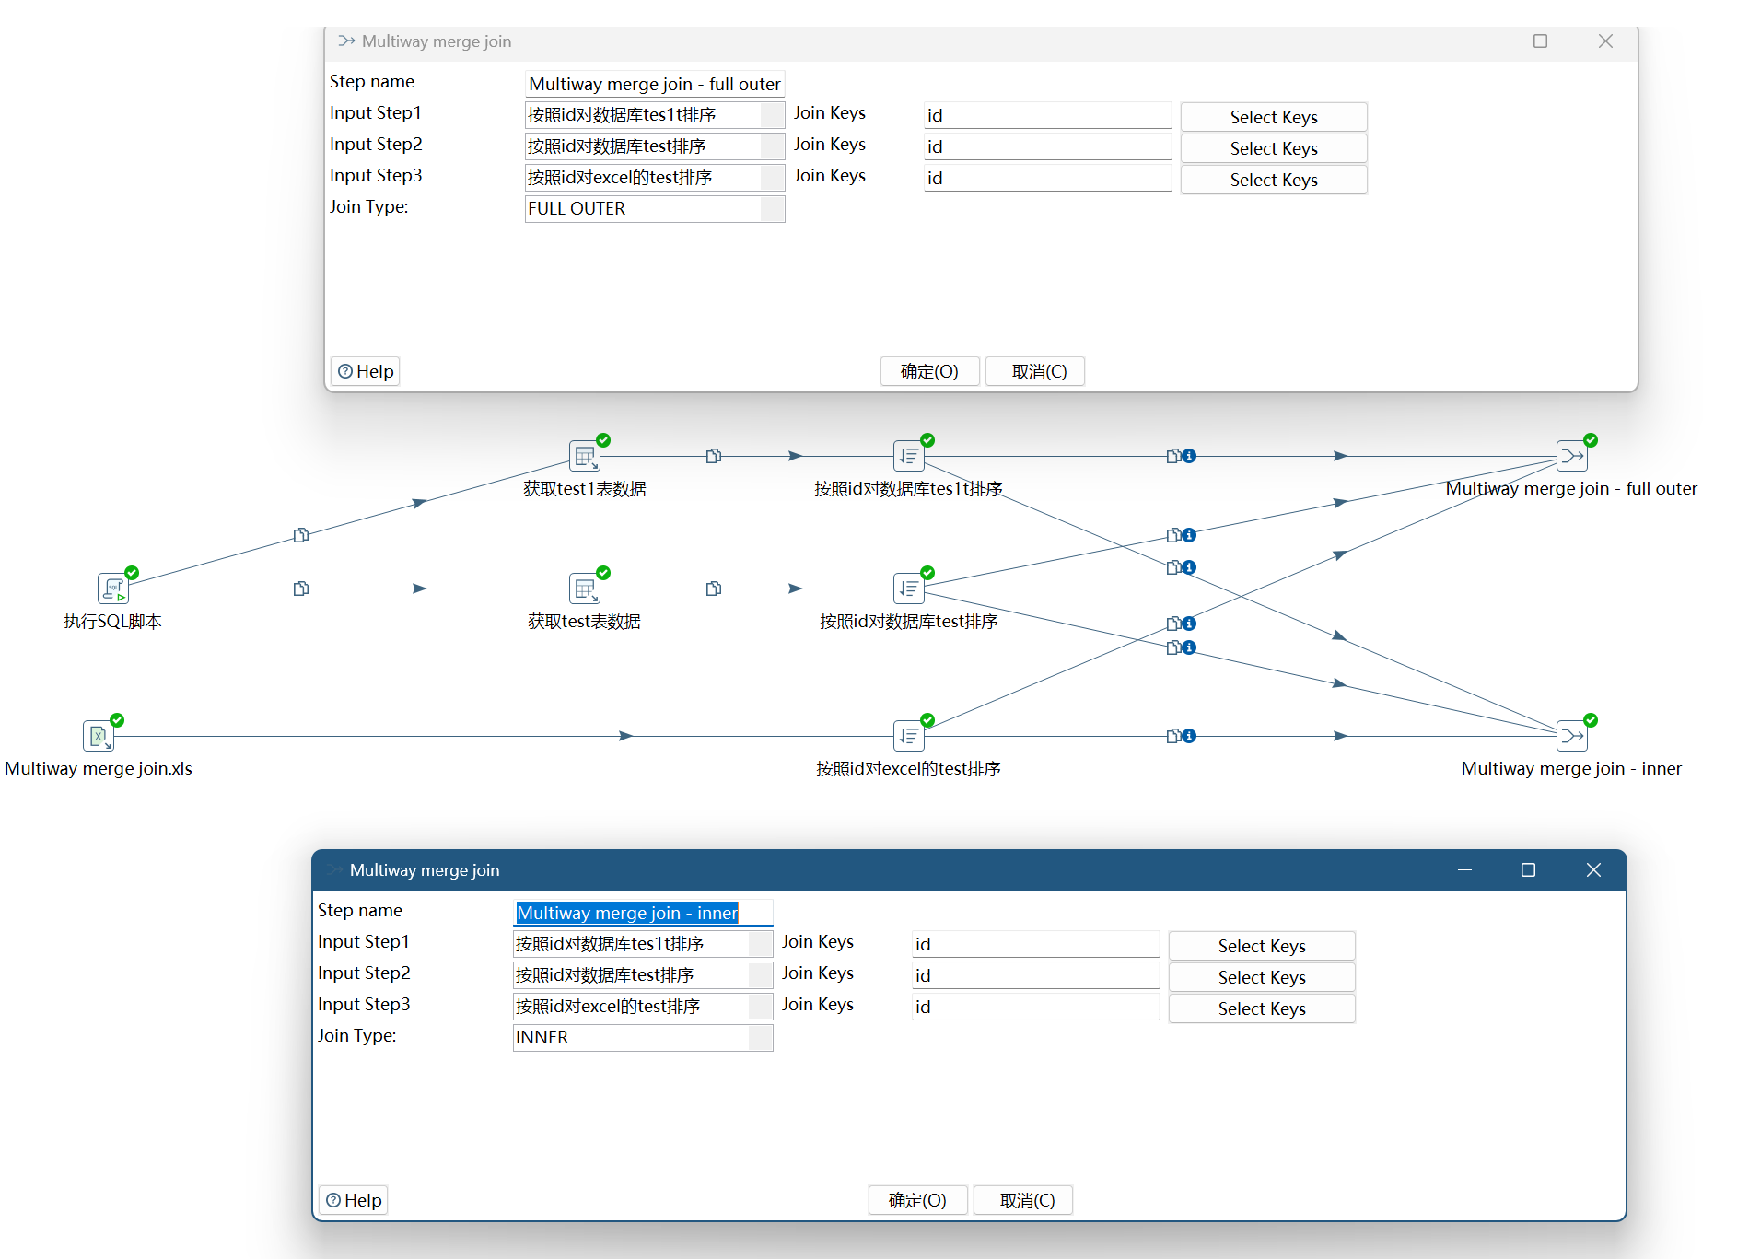Image resolution: width=1749 pixels, height=1259 pixels.
Task: Open Help in the inner join dialog
Action: tap(354, 1200)
